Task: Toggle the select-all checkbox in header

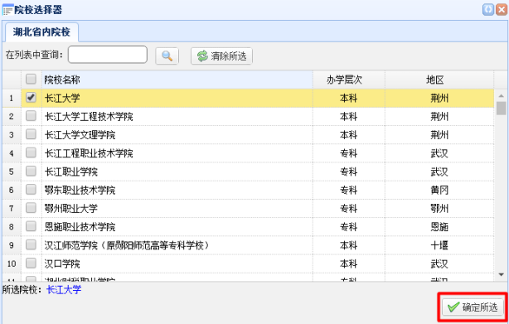Action: pos(31,79)
